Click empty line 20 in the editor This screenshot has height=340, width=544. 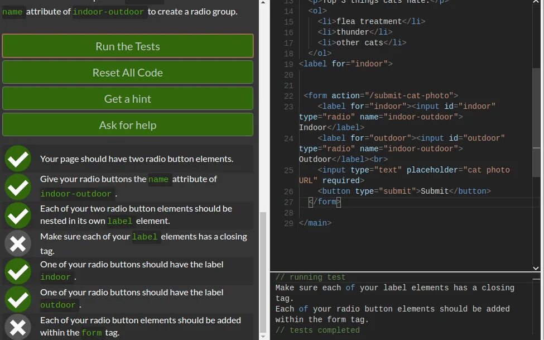pos(415,75)
